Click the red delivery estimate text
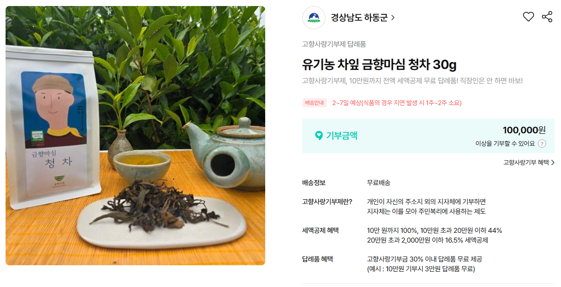 (397, 103)
